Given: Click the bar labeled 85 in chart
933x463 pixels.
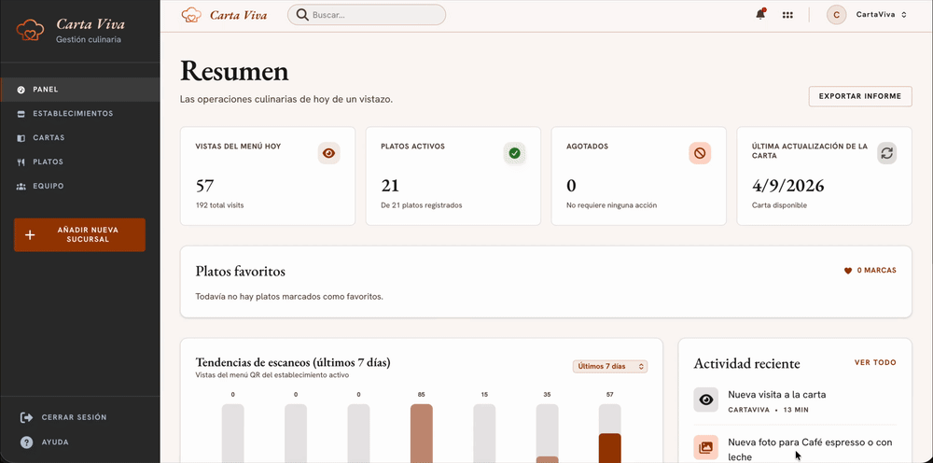Looking at the screenshot, I should 422,433.
